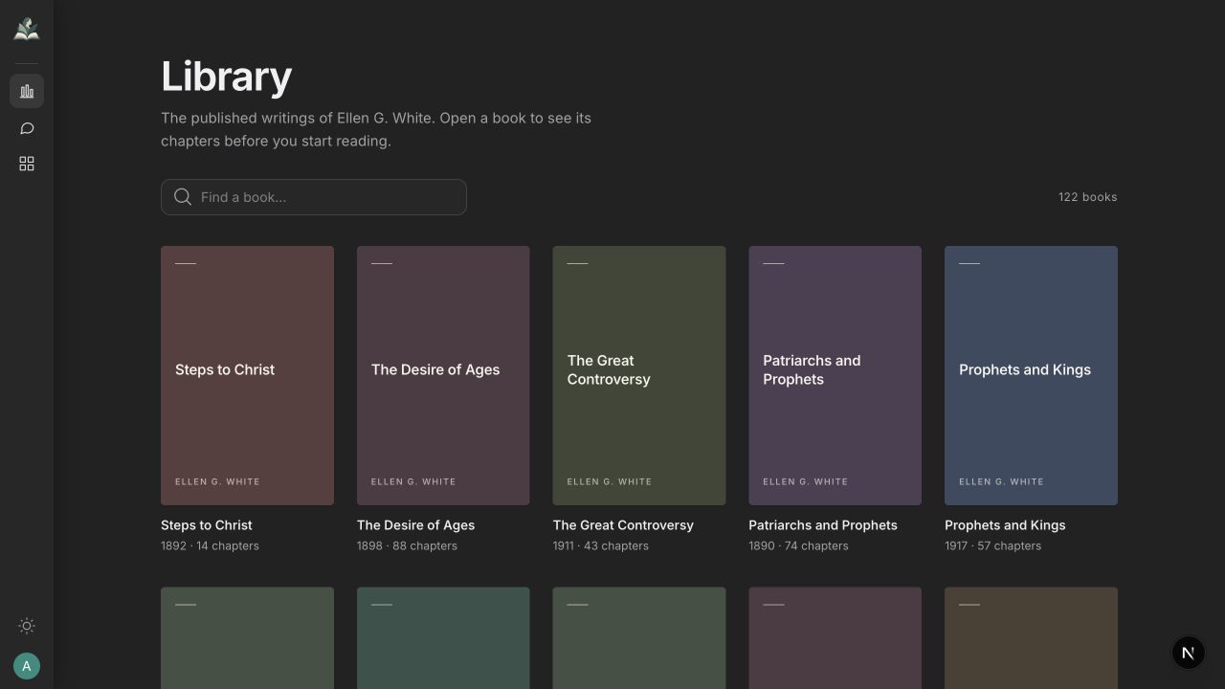
Task: Open The Desire of Ages book cover
Action: point(443,375)
